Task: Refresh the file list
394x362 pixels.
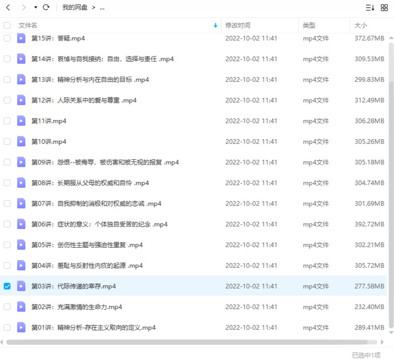Action: click(x=46, y=7)
